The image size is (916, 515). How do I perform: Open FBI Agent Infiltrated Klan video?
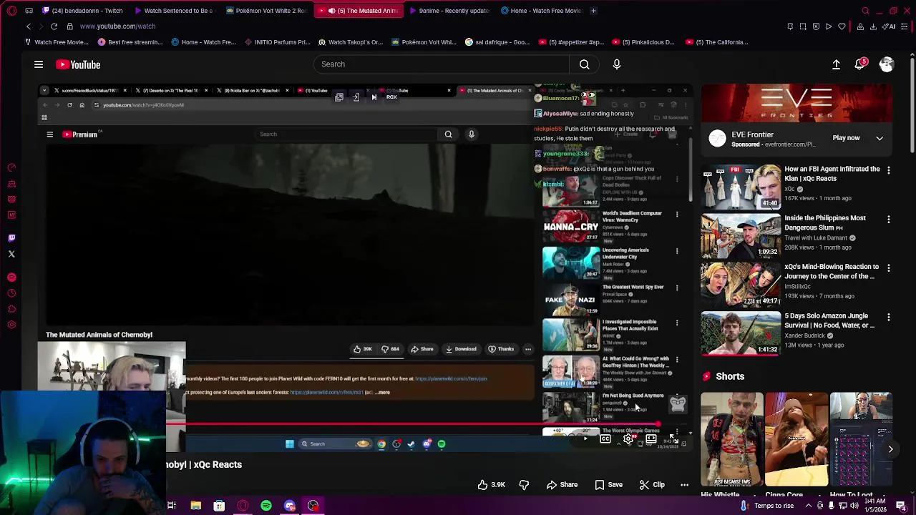pos(741,186)
